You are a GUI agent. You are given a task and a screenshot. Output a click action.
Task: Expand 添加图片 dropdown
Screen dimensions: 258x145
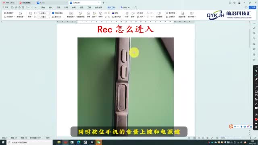point(9,17)
